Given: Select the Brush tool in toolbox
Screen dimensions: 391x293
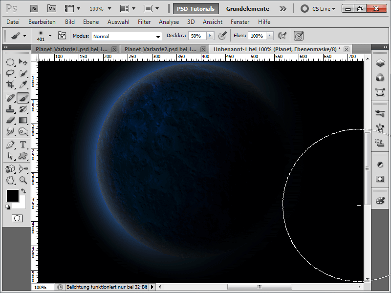Looking at the screenshot, I should point(23,98).
